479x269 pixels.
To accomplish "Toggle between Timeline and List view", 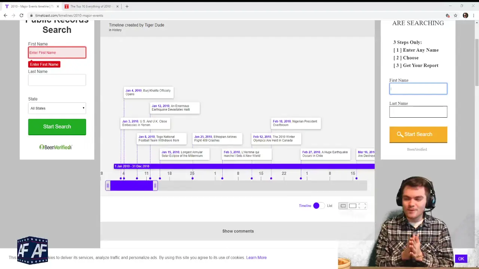I will (x=317, y=206).
